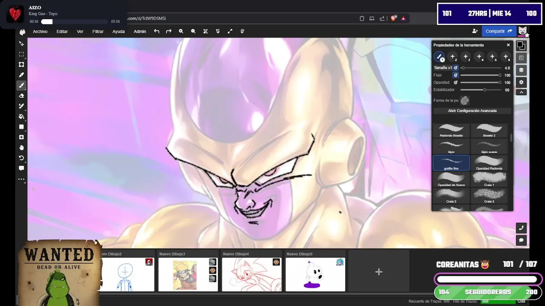This screenshot has width=545, height=306.
Task: Click the browser share icon in address bar
Action: [x=382, y=18]
